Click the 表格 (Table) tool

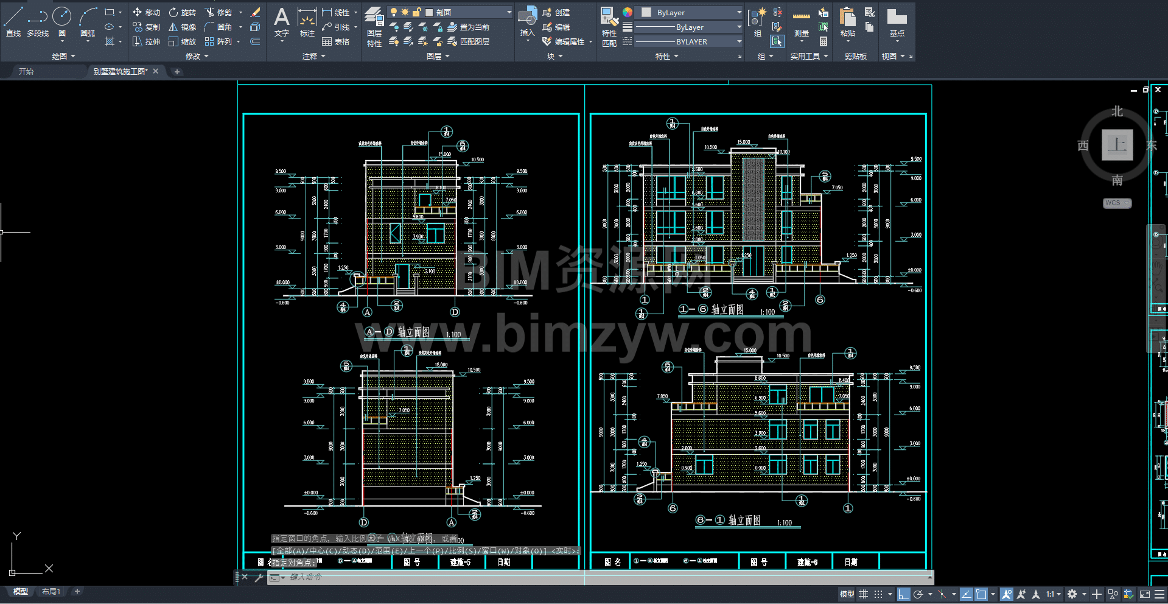coord(335,41)
